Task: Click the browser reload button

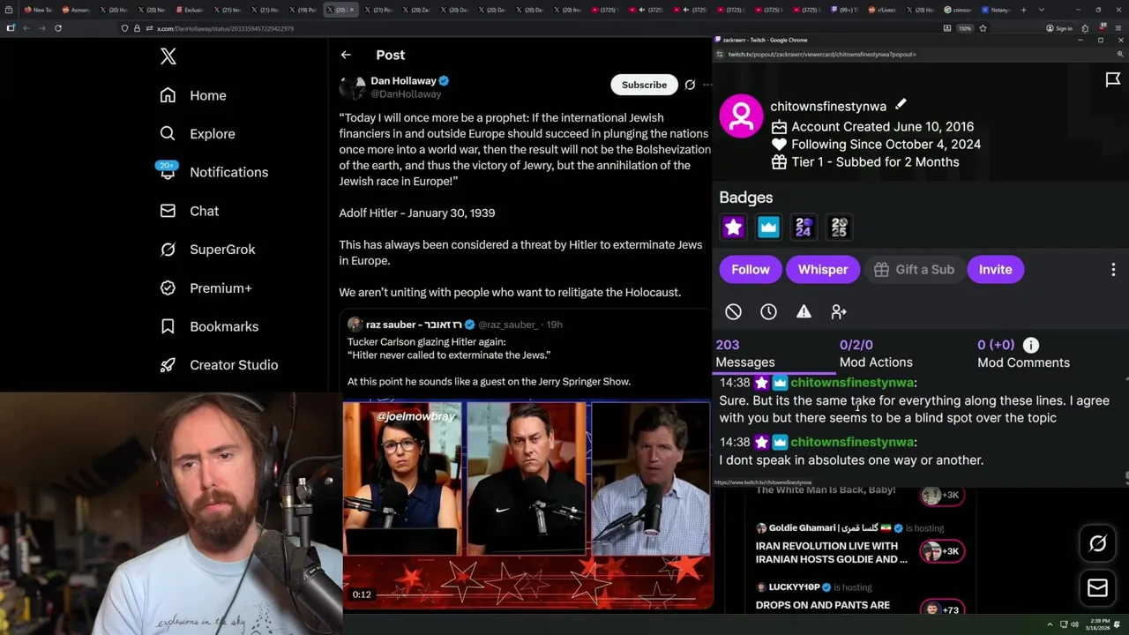Action: (58, 28)
